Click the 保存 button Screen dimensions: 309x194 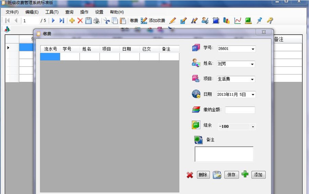(231, 174)
